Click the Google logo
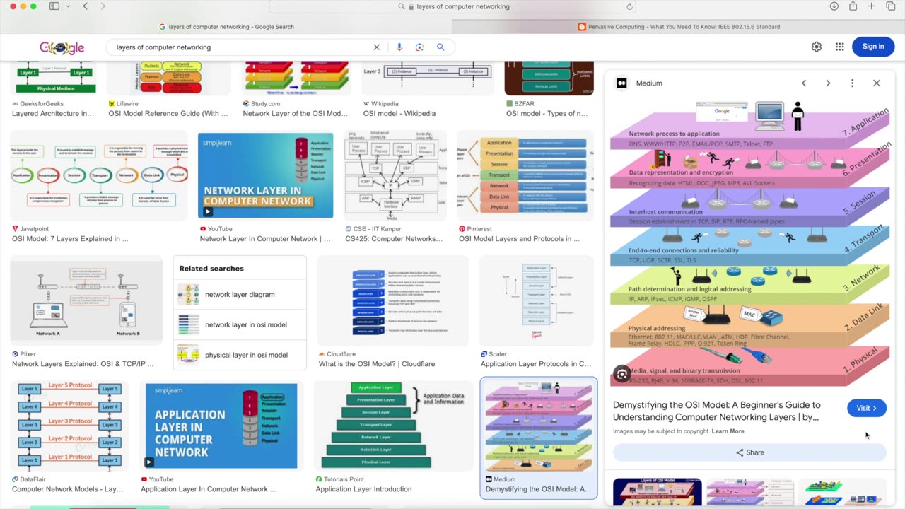This screenshot has width=905, height=509. 62,47
